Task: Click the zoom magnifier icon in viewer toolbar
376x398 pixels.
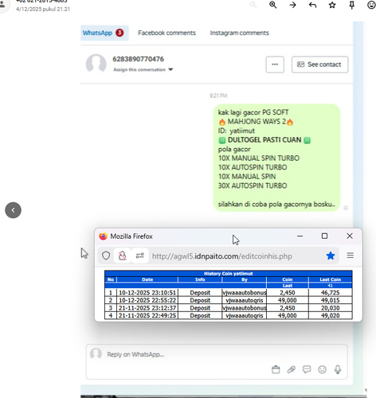Action: point(273,5)
